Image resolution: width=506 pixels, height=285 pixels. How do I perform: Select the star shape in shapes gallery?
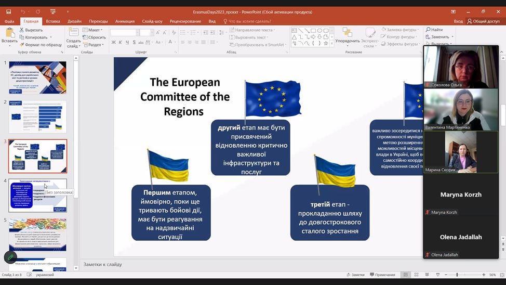326,43
